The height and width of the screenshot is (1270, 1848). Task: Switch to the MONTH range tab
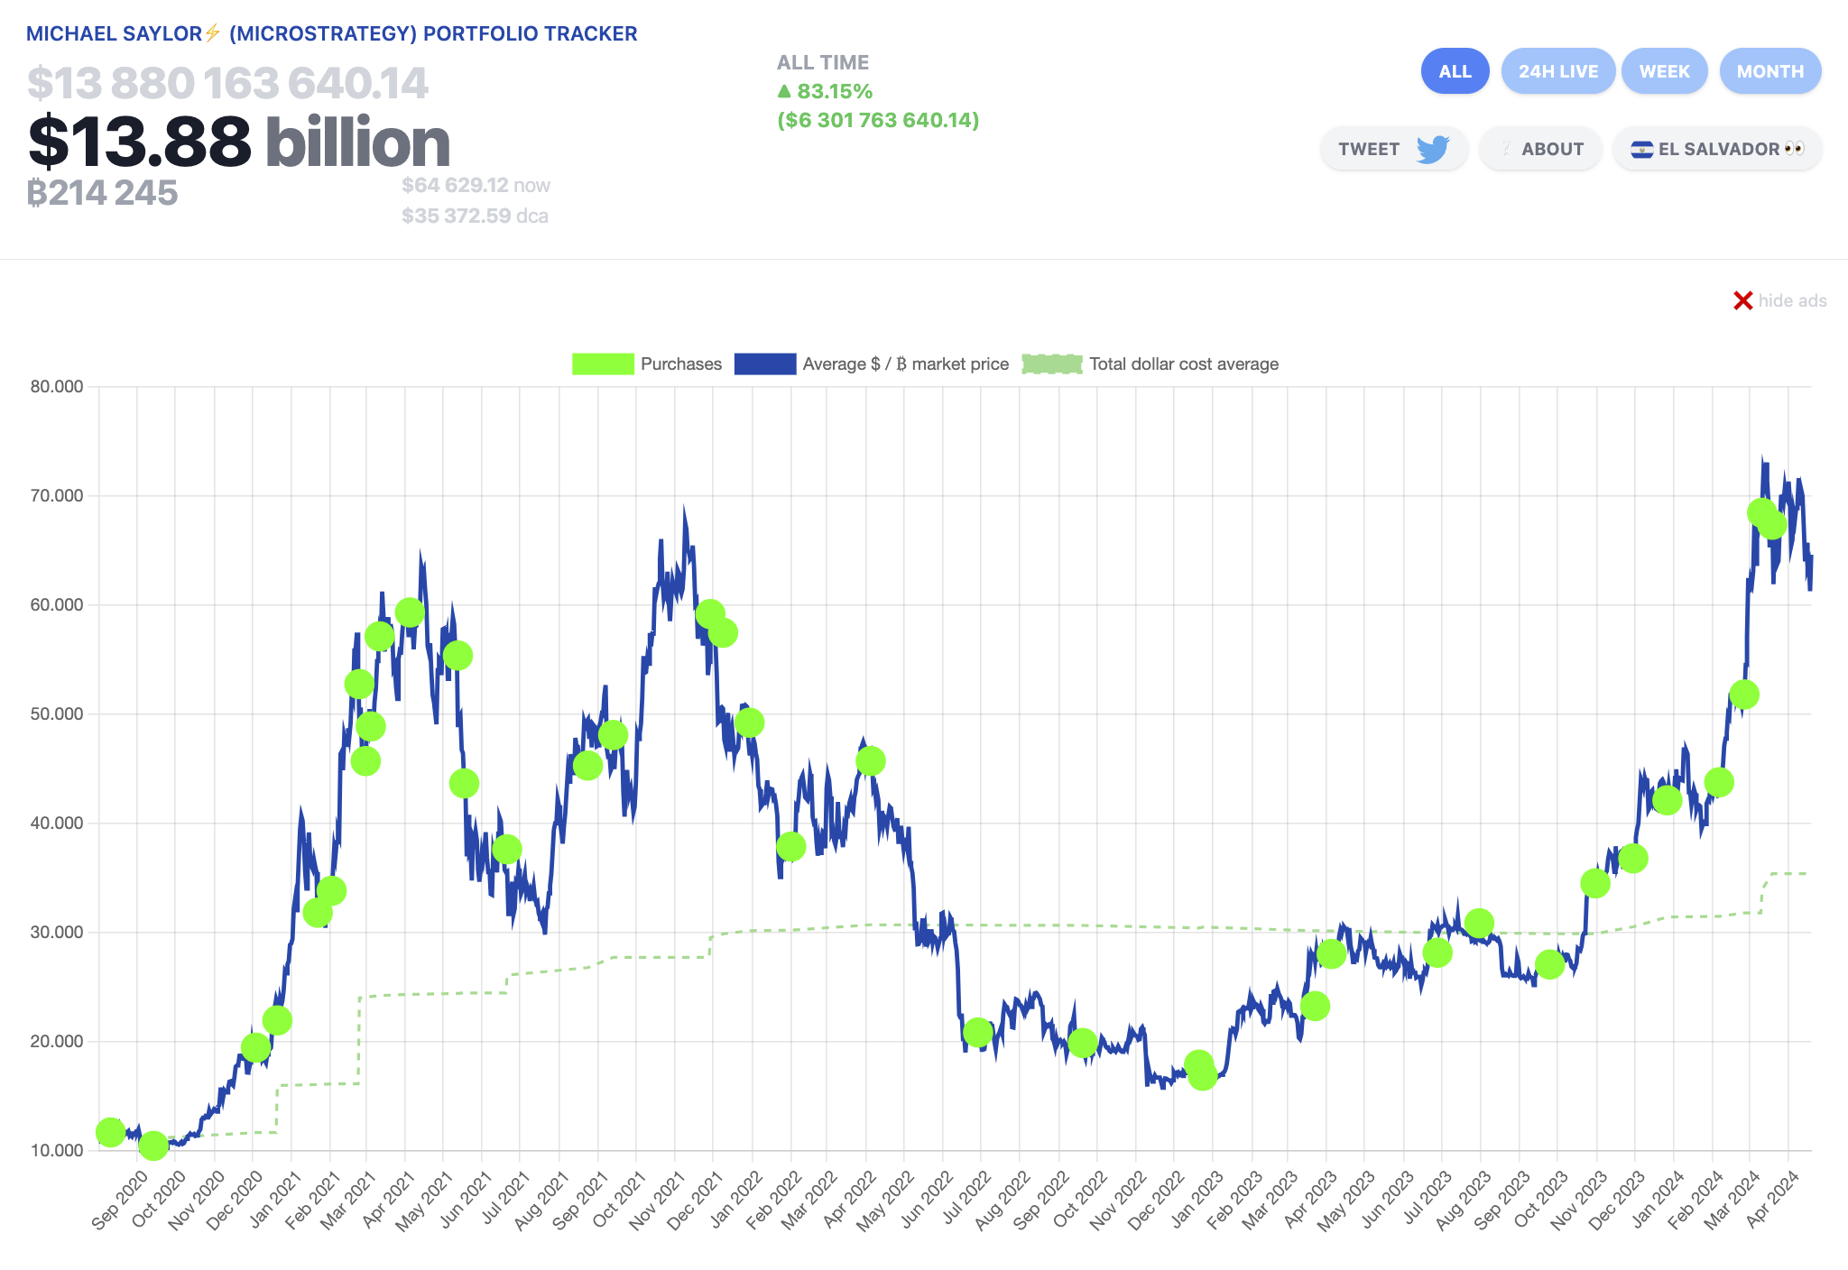(1769, 71)
